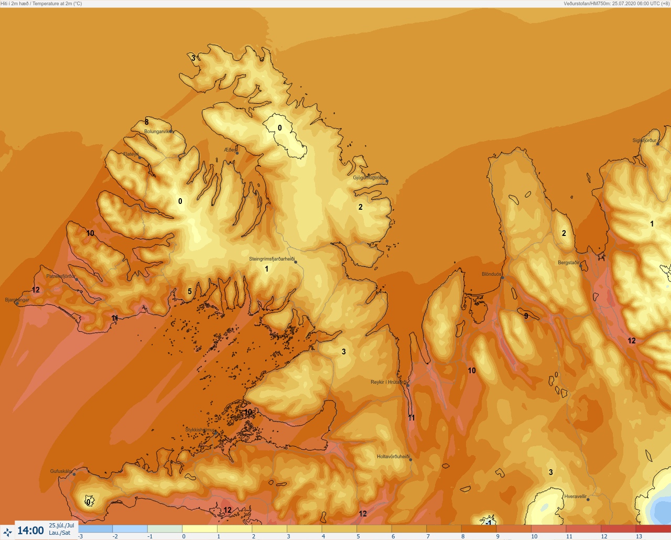
Task: Click the temperature value 9 on the map
Action: (x=526, y=316)
